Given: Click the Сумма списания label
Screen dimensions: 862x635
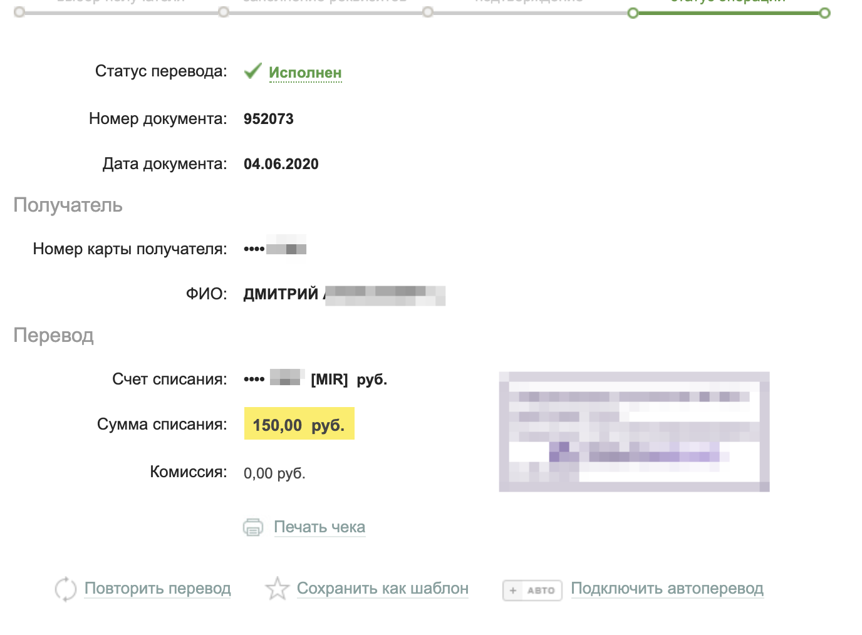Looking at the screenshot, I should 162,425.
